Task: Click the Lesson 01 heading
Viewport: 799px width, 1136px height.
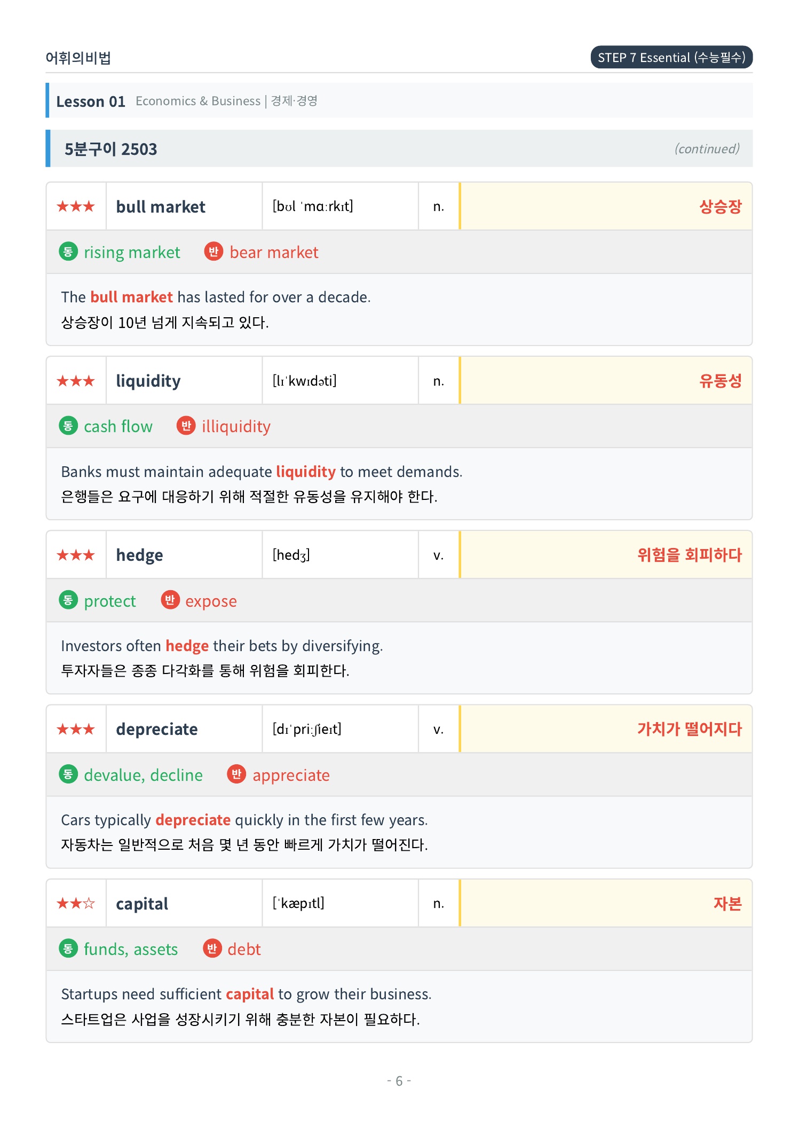Action: pos(91,101)
